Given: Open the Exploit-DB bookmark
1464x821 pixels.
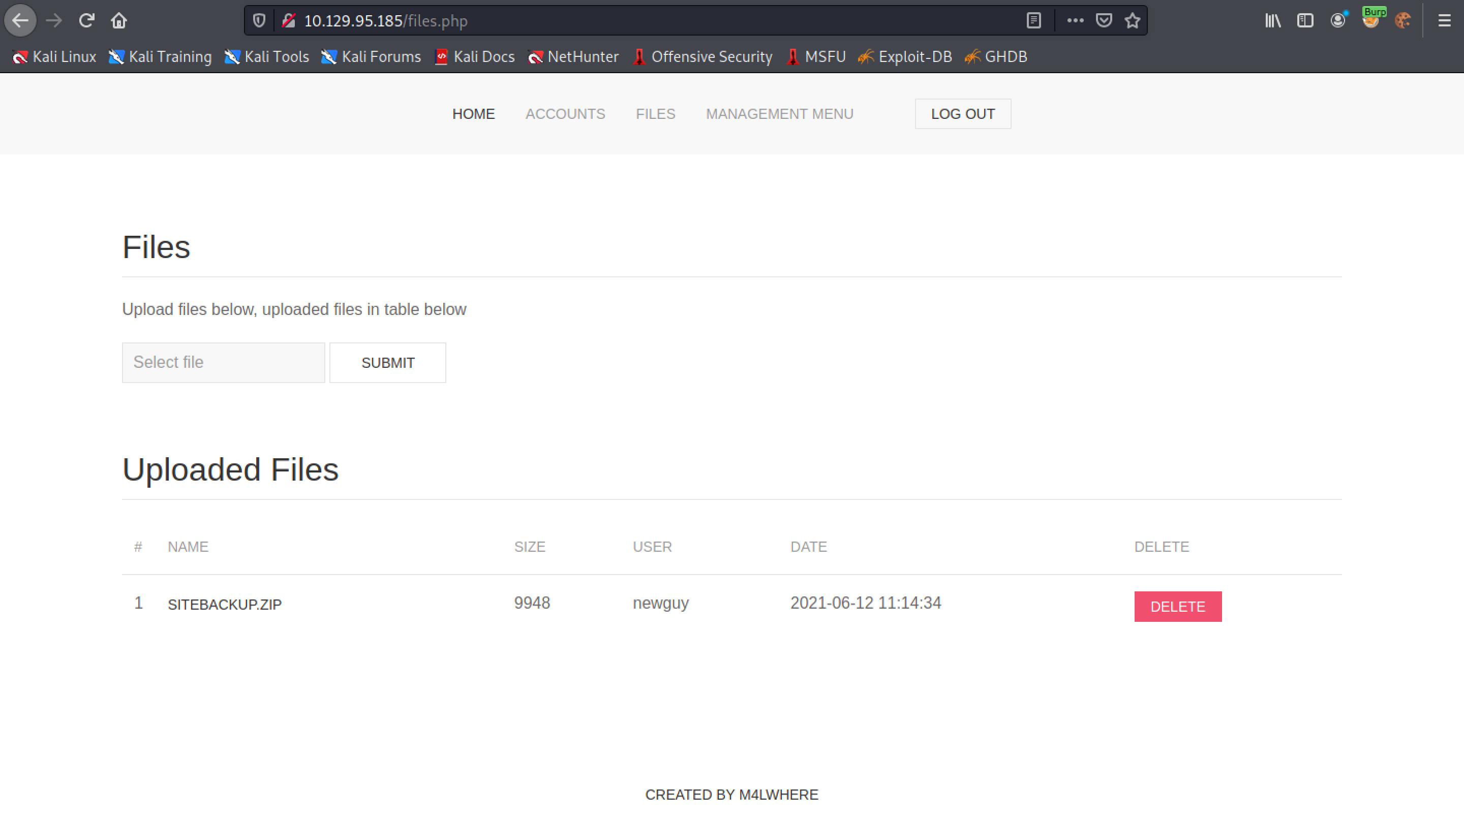Looking at the screenshot, I should point(905,57).
